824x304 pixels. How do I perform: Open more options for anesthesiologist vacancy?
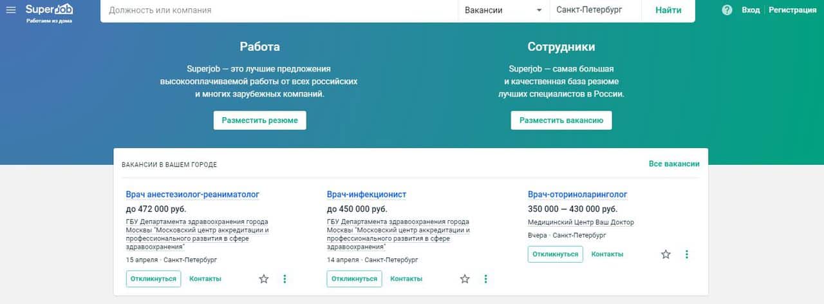285,279
